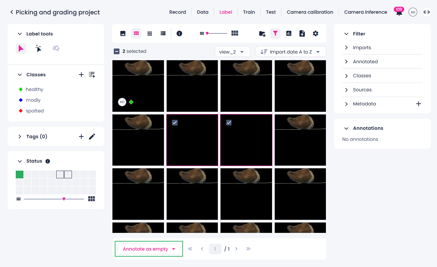Open the info icon in toolbar
The height and width of the screenshot is (267, 437).
(179, 33)
